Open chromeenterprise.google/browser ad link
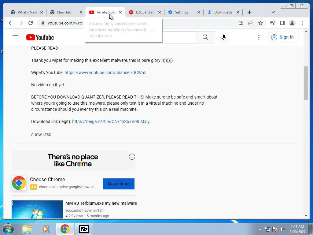The height and width of the screenshot is (235, 313). (67, 187)
